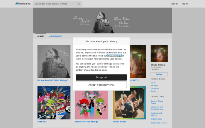Switch to the community tab
The image size is (205, 128).
[55, 36]
